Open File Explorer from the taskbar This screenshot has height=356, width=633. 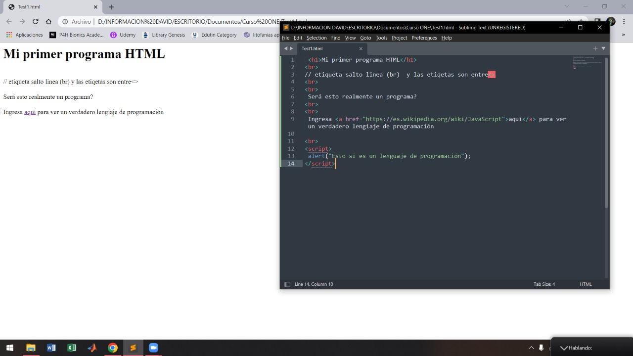31,348
